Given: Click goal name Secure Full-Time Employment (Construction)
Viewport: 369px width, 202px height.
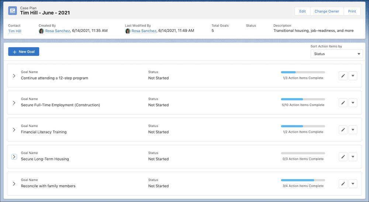Looking at the screenshot, I should [61, 105].
